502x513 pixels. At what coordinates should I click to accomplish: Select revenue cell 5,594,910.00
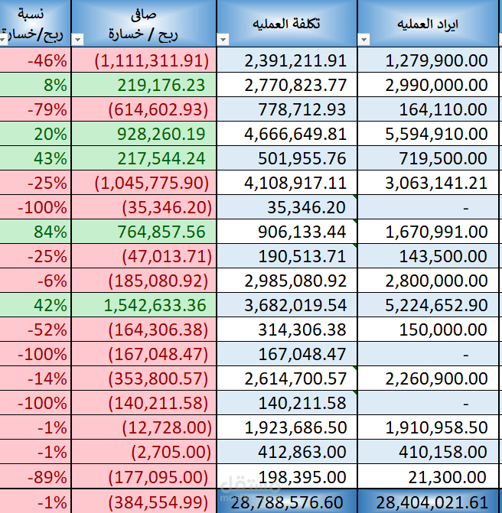click(x=428, y=134)
